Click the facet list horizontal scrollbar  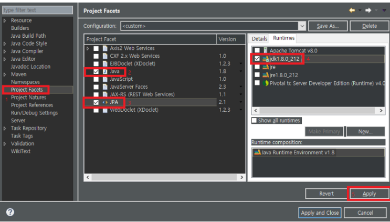[x=165, y=177]
